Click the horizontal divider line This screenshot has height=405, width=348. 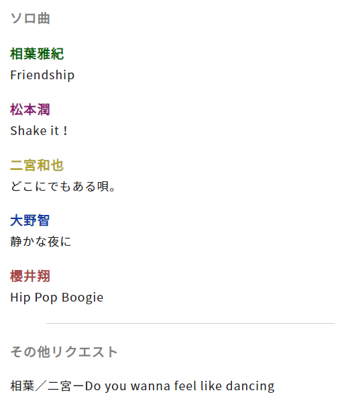(x=190, y=323)
